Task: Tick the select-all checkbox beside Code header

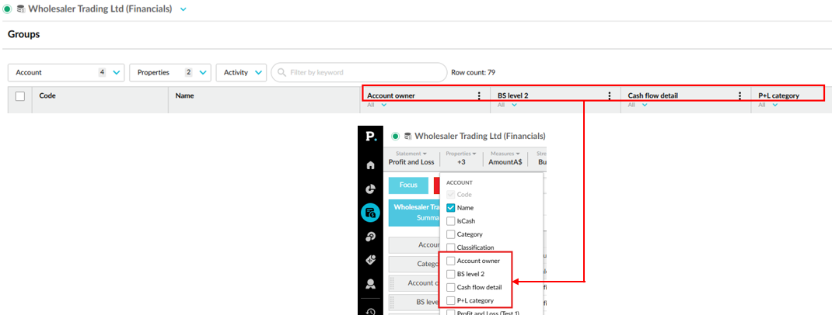Action: tap(20, 96)
